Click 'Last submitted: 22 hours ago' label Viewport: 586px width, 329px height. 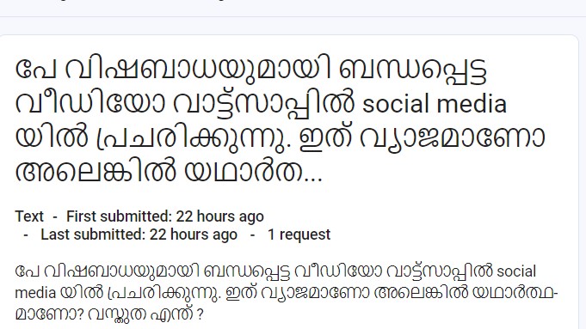(x=139, y=235)
